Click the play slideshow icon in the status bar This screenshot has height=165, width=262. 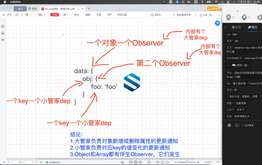[x=149, y=162]
